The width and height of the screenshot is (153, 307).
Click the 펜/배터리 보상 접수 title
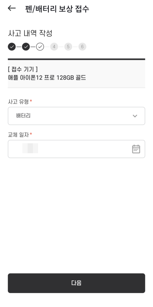(57, 9)
